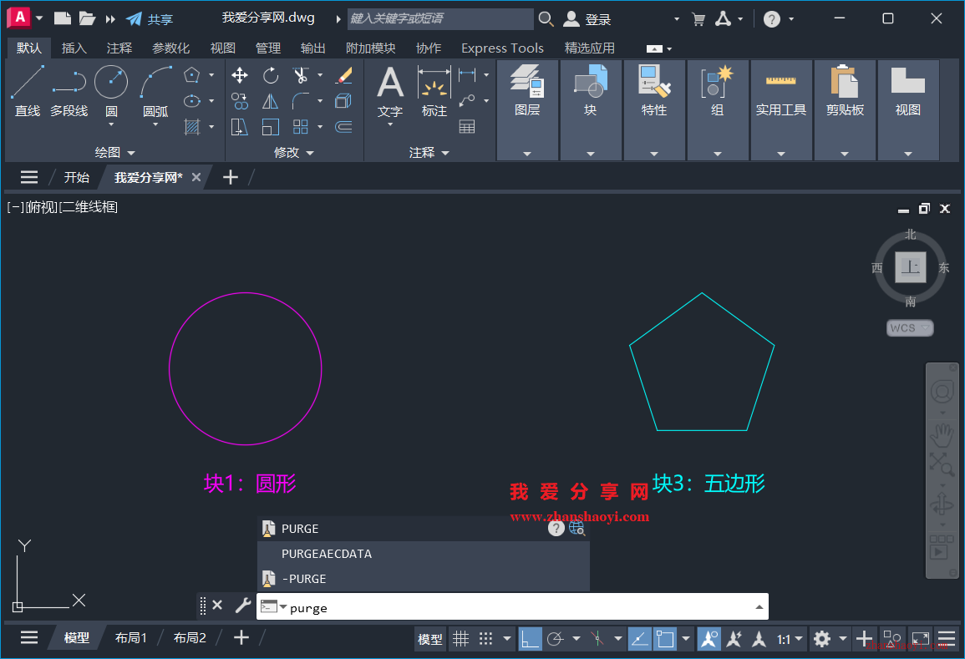The width and height of the screenshot is (965, 659).
Task: Open the Utilities (实用工具) panel
Action: [781, 109]
